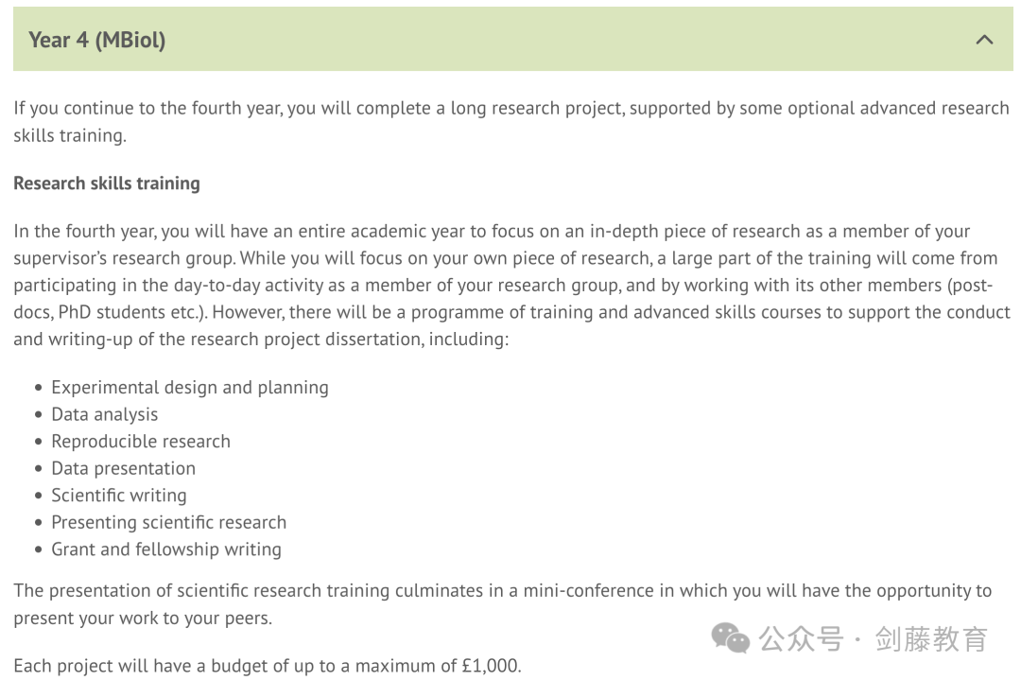This screenshot has width=1021, height=680.
Task: Click the Presenting scientific research item
Action: (x=168, y=522)
